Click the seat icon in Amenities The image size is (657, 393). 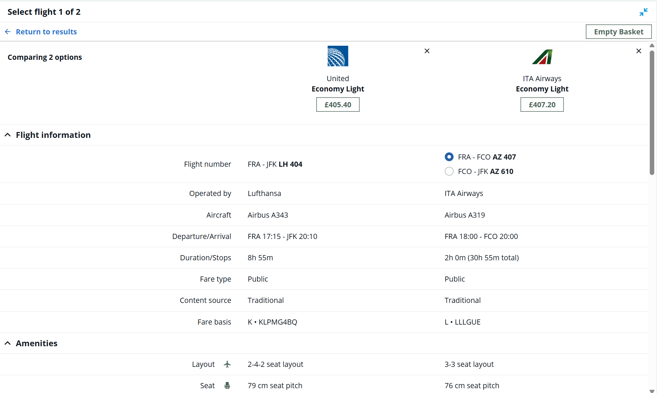(x=227, y=385)
